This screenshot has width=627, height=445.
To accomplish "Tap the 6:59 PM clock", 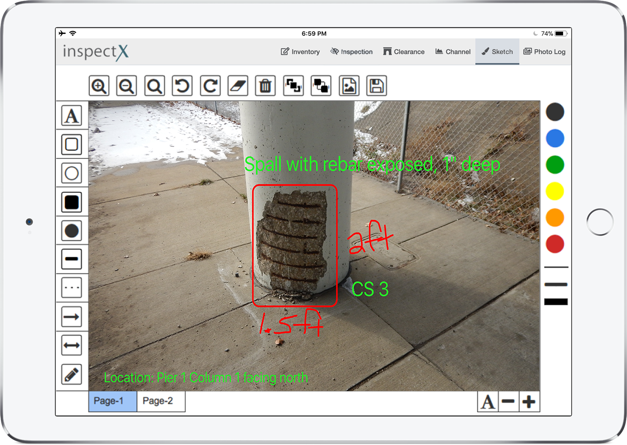I will [314, 33].
